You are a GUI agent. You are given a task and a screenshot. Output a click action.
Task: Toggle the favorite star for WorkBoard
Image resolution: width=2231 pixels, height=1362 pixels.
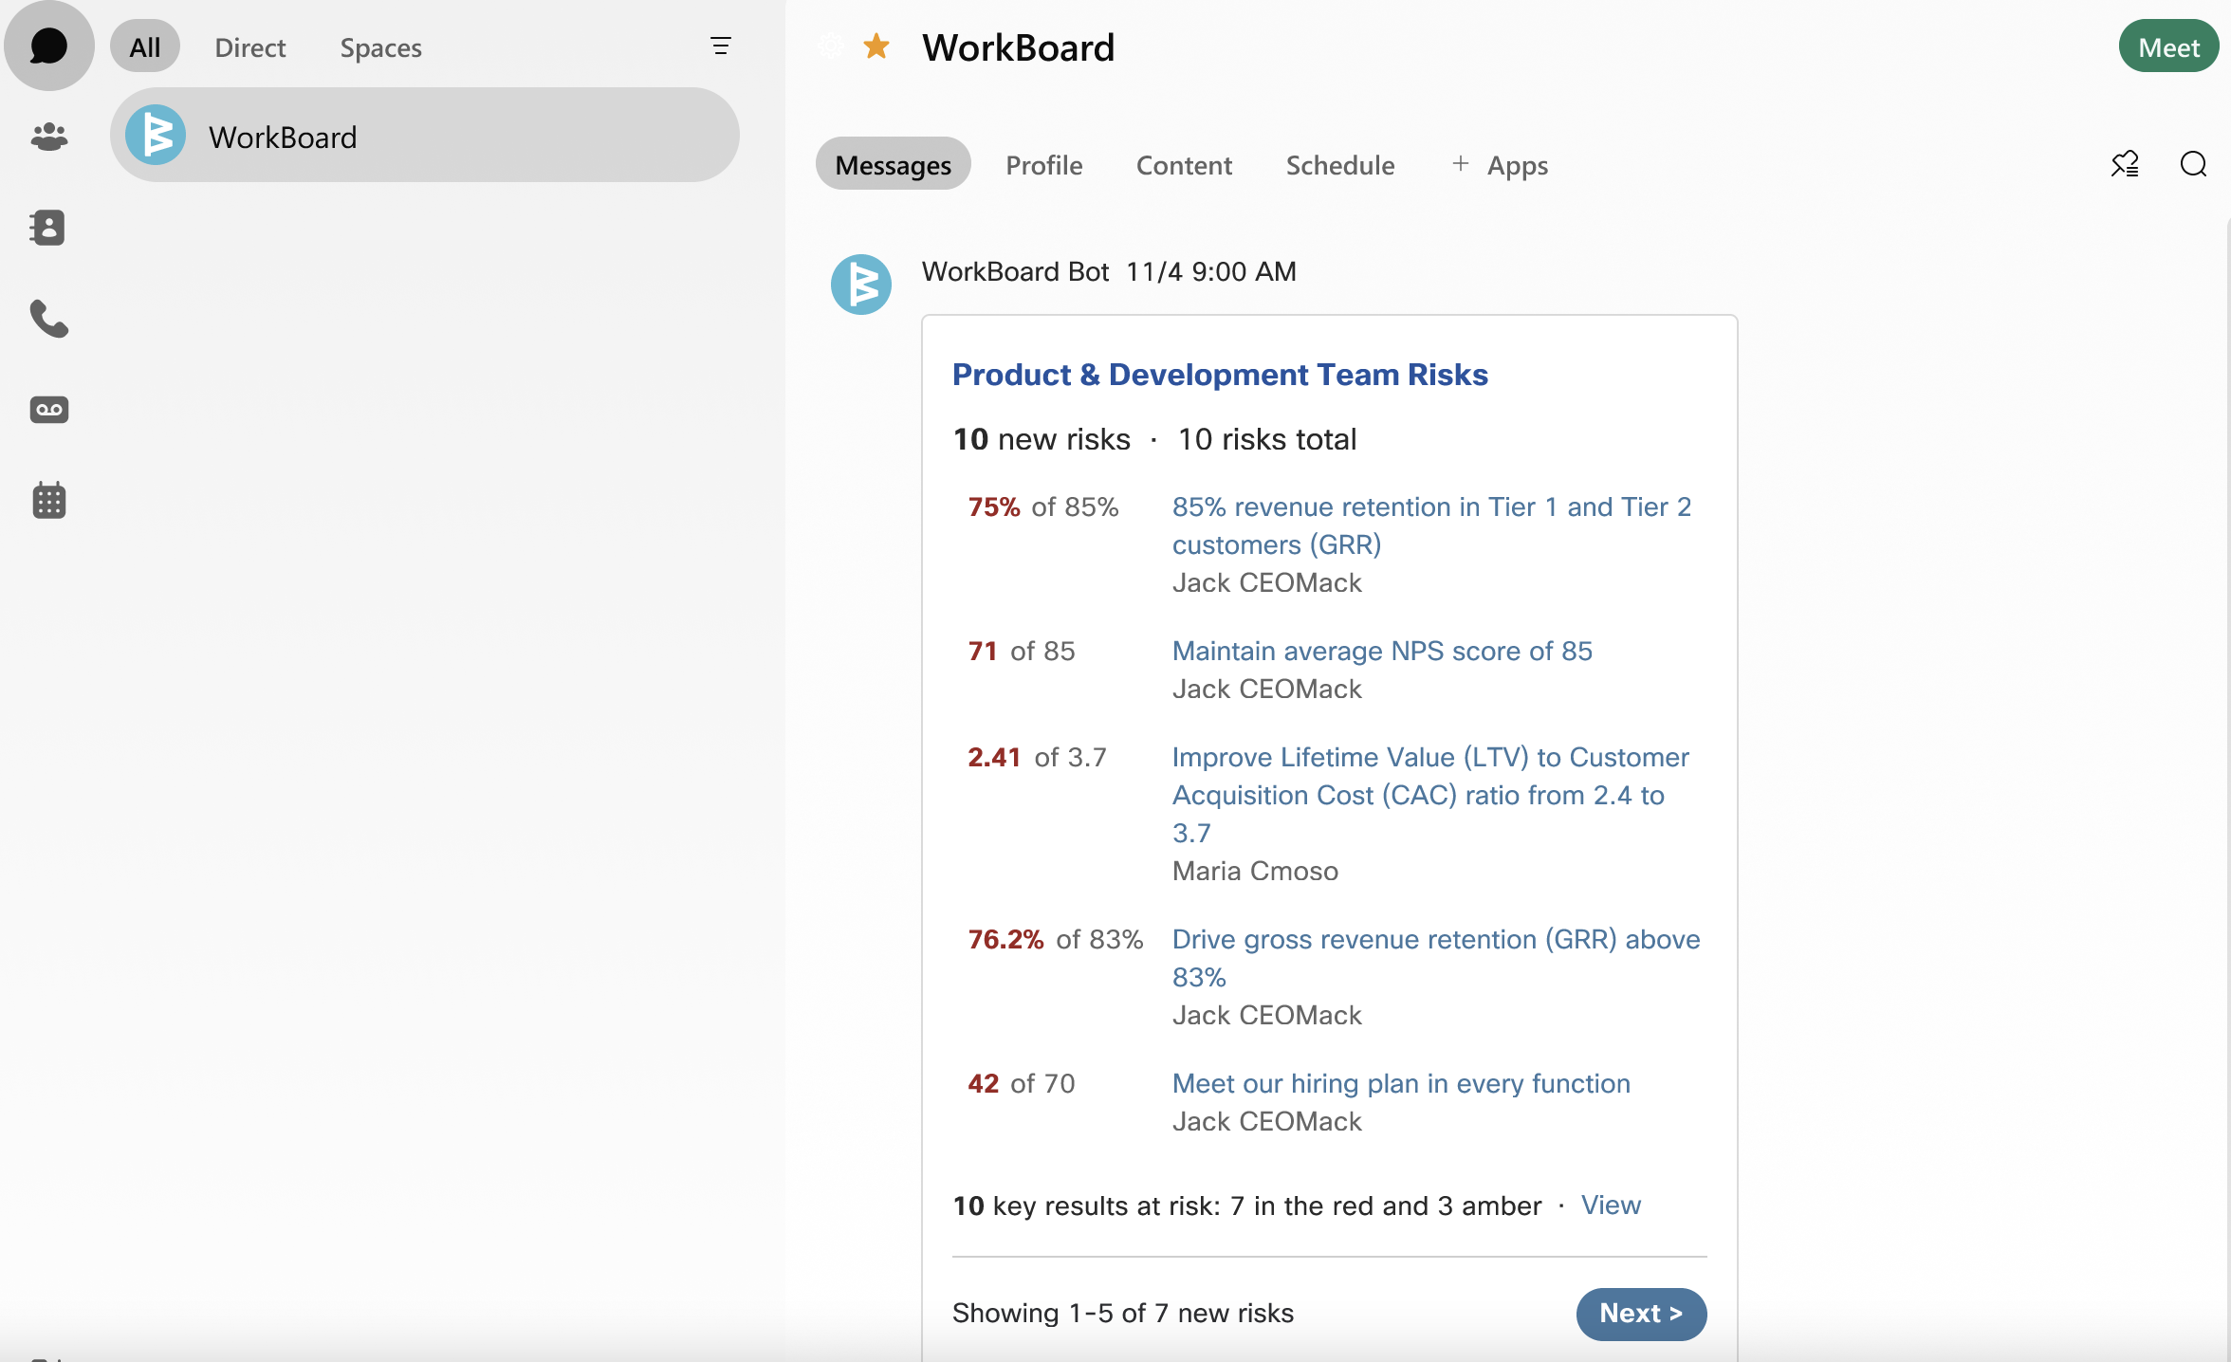click(876, 46)
